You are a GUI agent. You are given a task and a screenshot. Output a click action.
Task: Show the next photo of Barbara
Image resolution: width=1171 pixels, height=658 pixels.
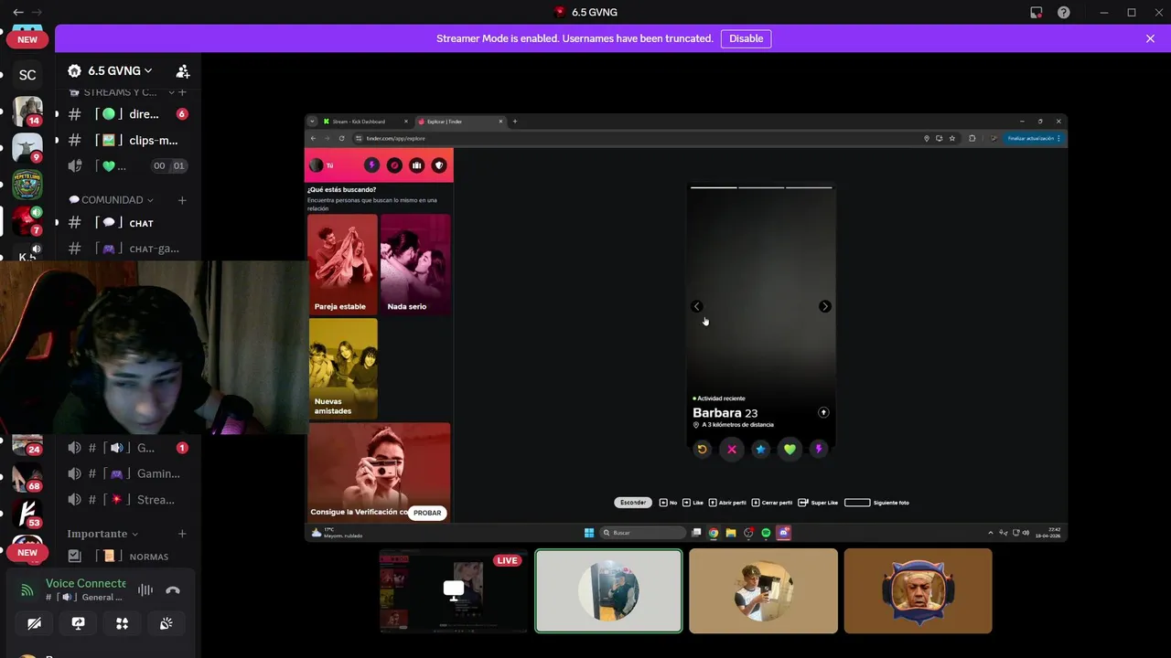point(825,306)
